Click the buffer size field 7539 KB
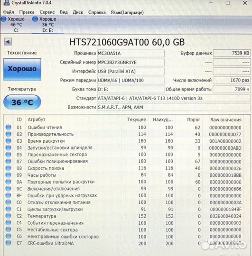Viewport: 252px width, 256px height. pos(232,53)
